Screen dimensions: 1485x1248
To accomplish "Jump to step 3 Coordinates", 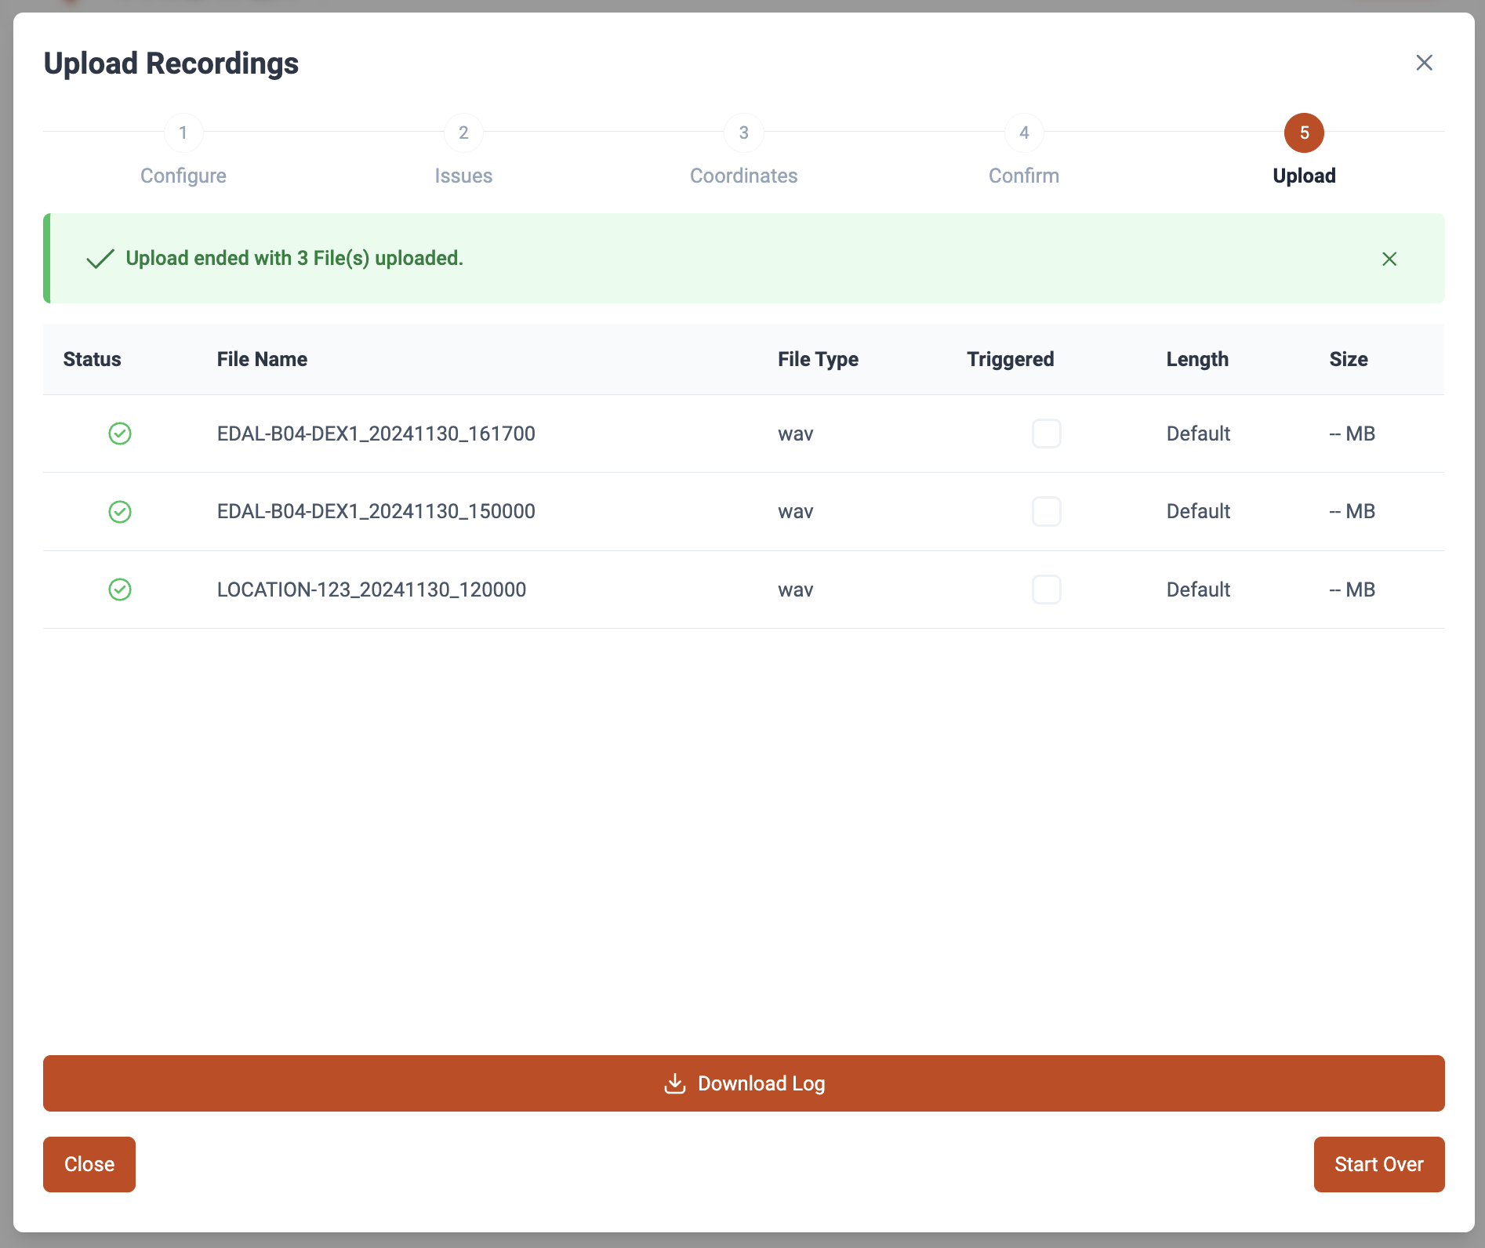I will click(743, 133).
